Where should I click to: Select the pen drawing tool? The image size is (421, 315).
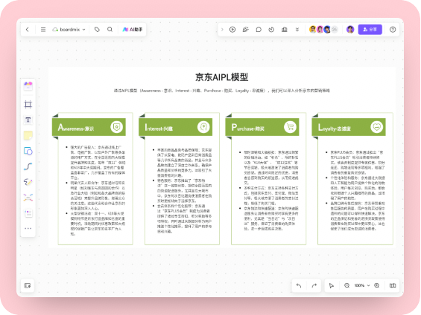pos(28,182)
